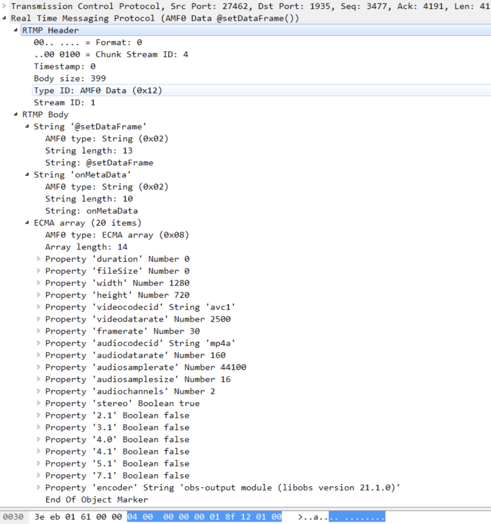This screenshot has width=491, height=524.
Task: Select Property 'stereo' Boolean true row
Action: (123, 403)
